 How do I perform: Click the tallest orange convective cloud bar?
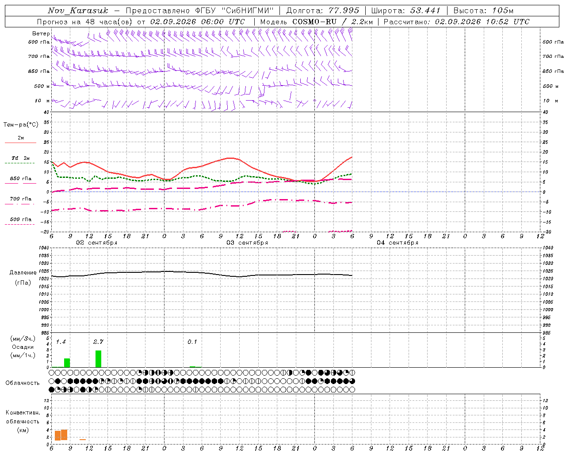[64, 435]
